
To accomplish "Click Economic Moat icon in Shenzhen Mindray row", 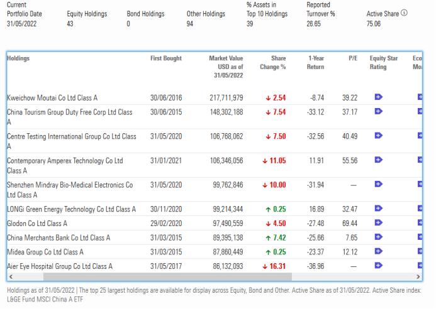I will click(420, 184).
